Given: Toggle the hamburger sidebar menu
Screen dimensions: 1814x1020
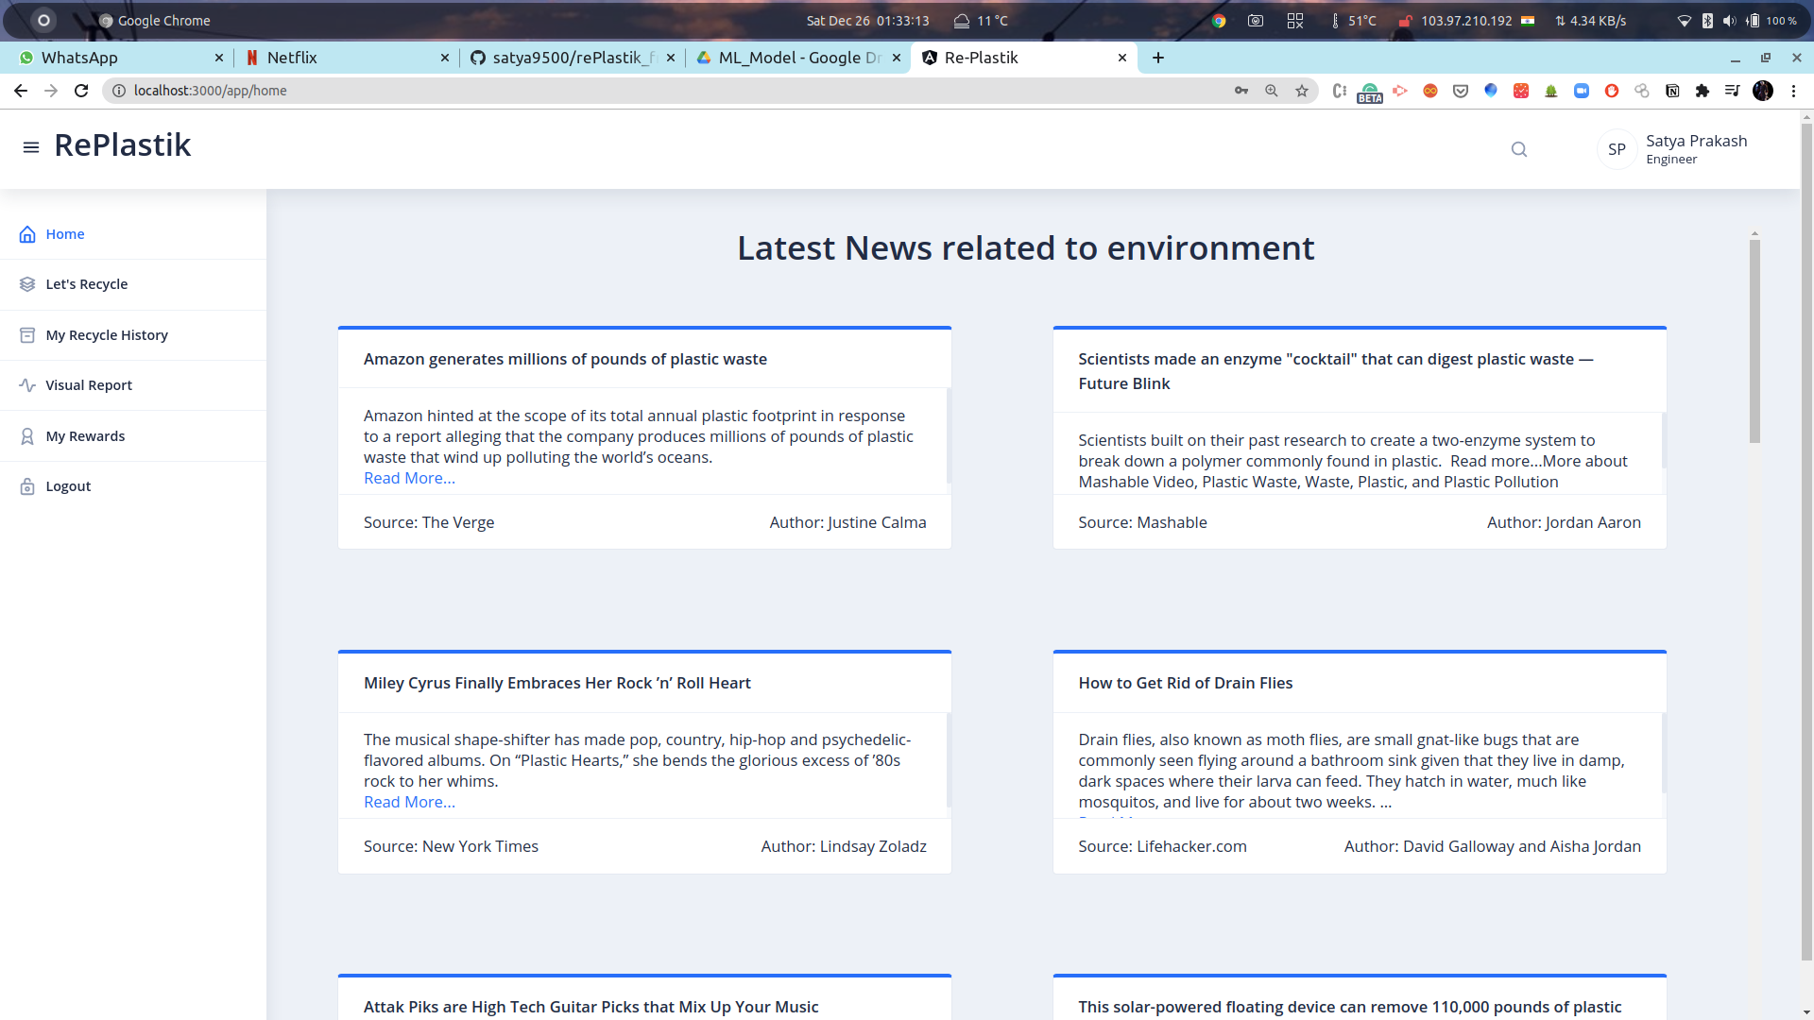Looking at the screenshot, I should (x=31, y=147).
